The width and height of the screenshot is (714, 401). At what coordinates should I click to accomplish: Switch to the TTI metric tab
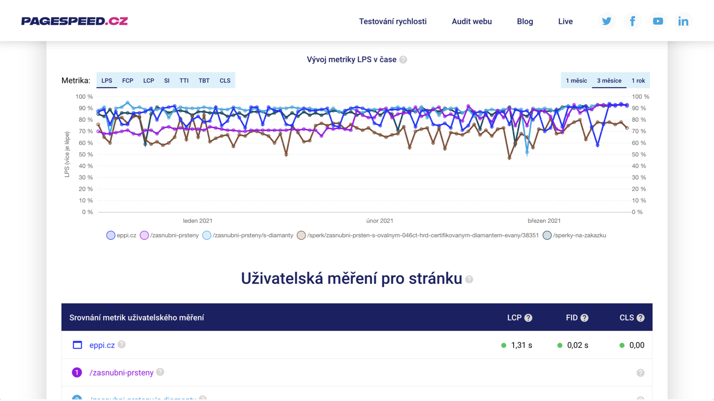click(184, 81)
